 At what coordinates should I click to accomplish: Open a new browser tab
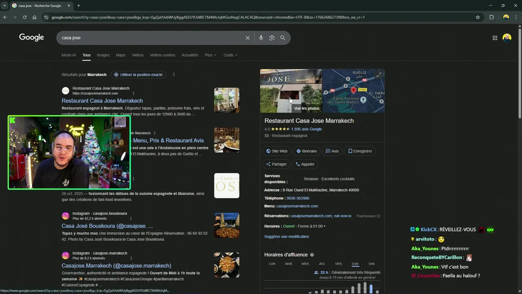point(78,6)
